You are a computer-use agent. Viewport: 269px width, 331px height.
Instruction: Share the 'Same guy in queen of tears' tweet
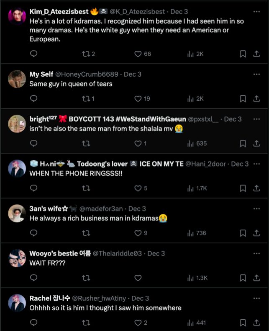pyautogui.click(x=256, y=99)
